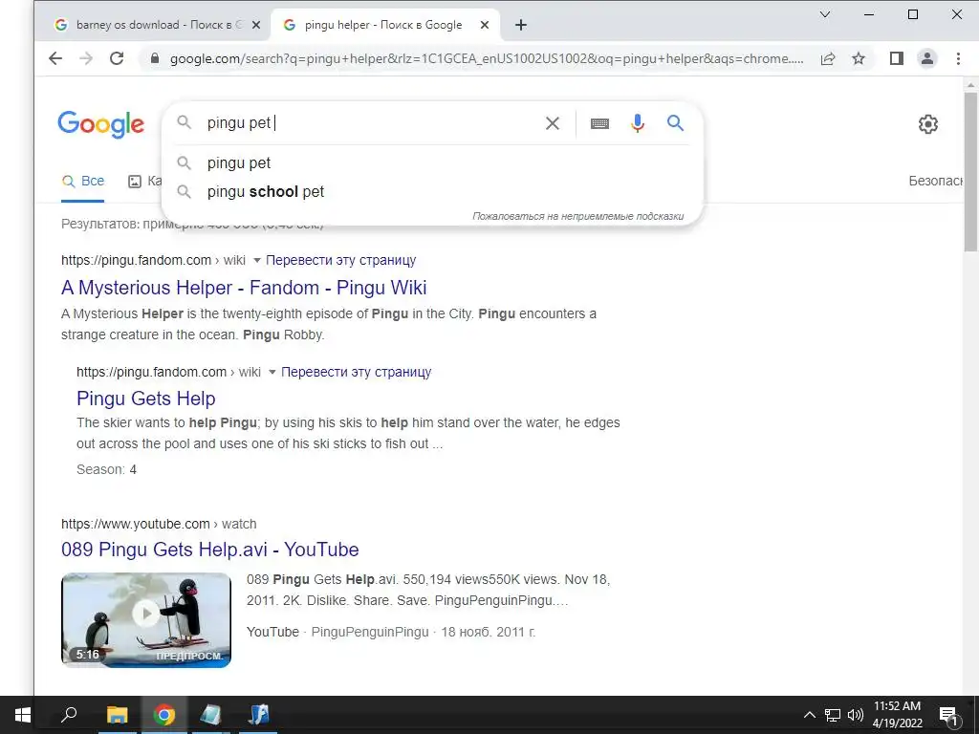Screen dimensions: 979x734
Task: Click the Chrome taskbar icon
Action: pyautogui.click(x=164, y=715)
